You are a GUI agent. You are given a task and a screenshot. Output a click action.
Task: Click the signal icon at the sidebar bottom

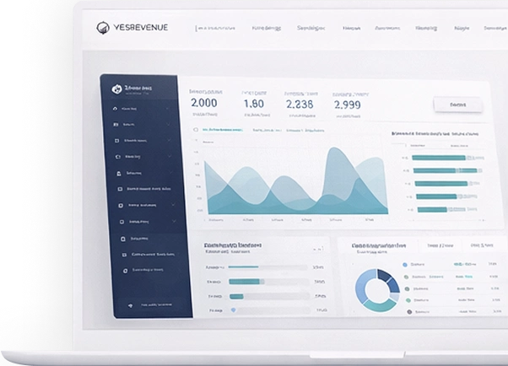131,304
